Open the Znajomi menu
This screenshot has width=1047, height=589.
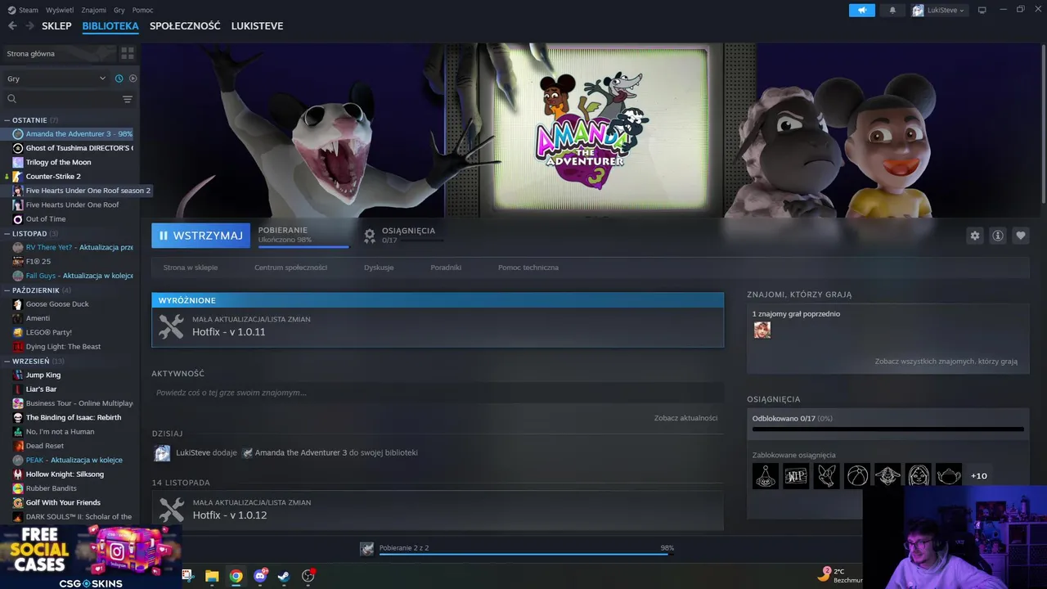point(94,10)
